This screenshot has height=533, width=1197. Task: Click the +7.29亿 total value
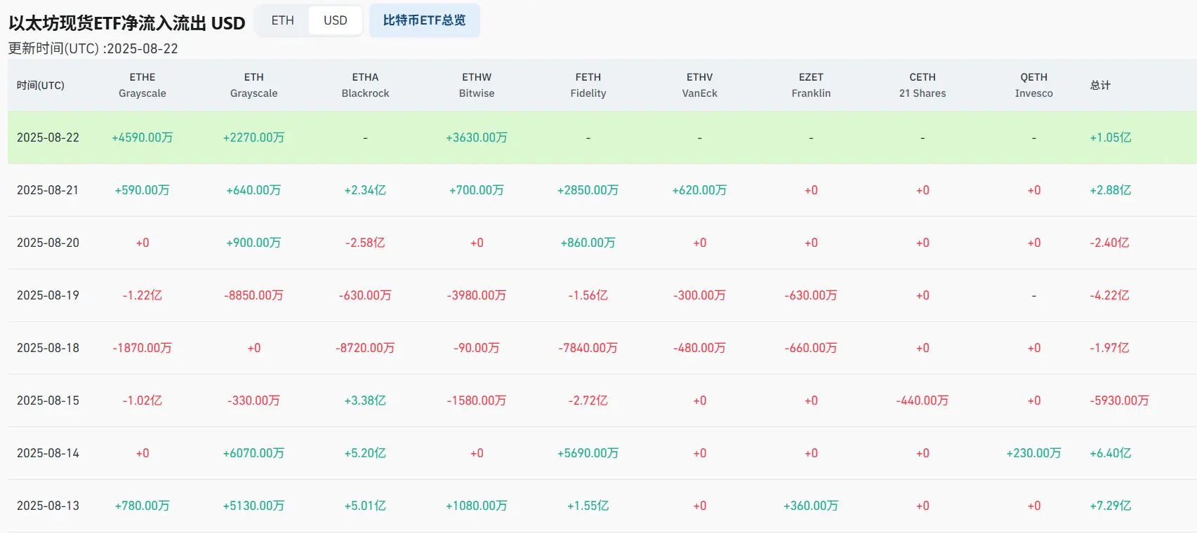point(1111,506)
